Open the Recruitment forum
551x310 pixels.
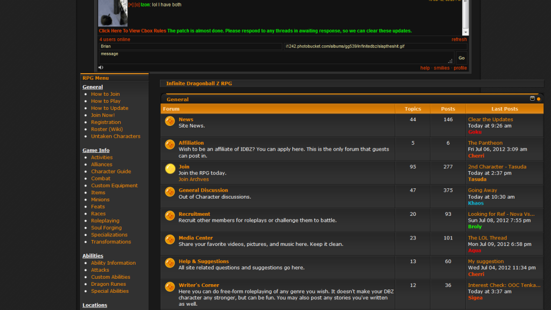click(194, 214)
